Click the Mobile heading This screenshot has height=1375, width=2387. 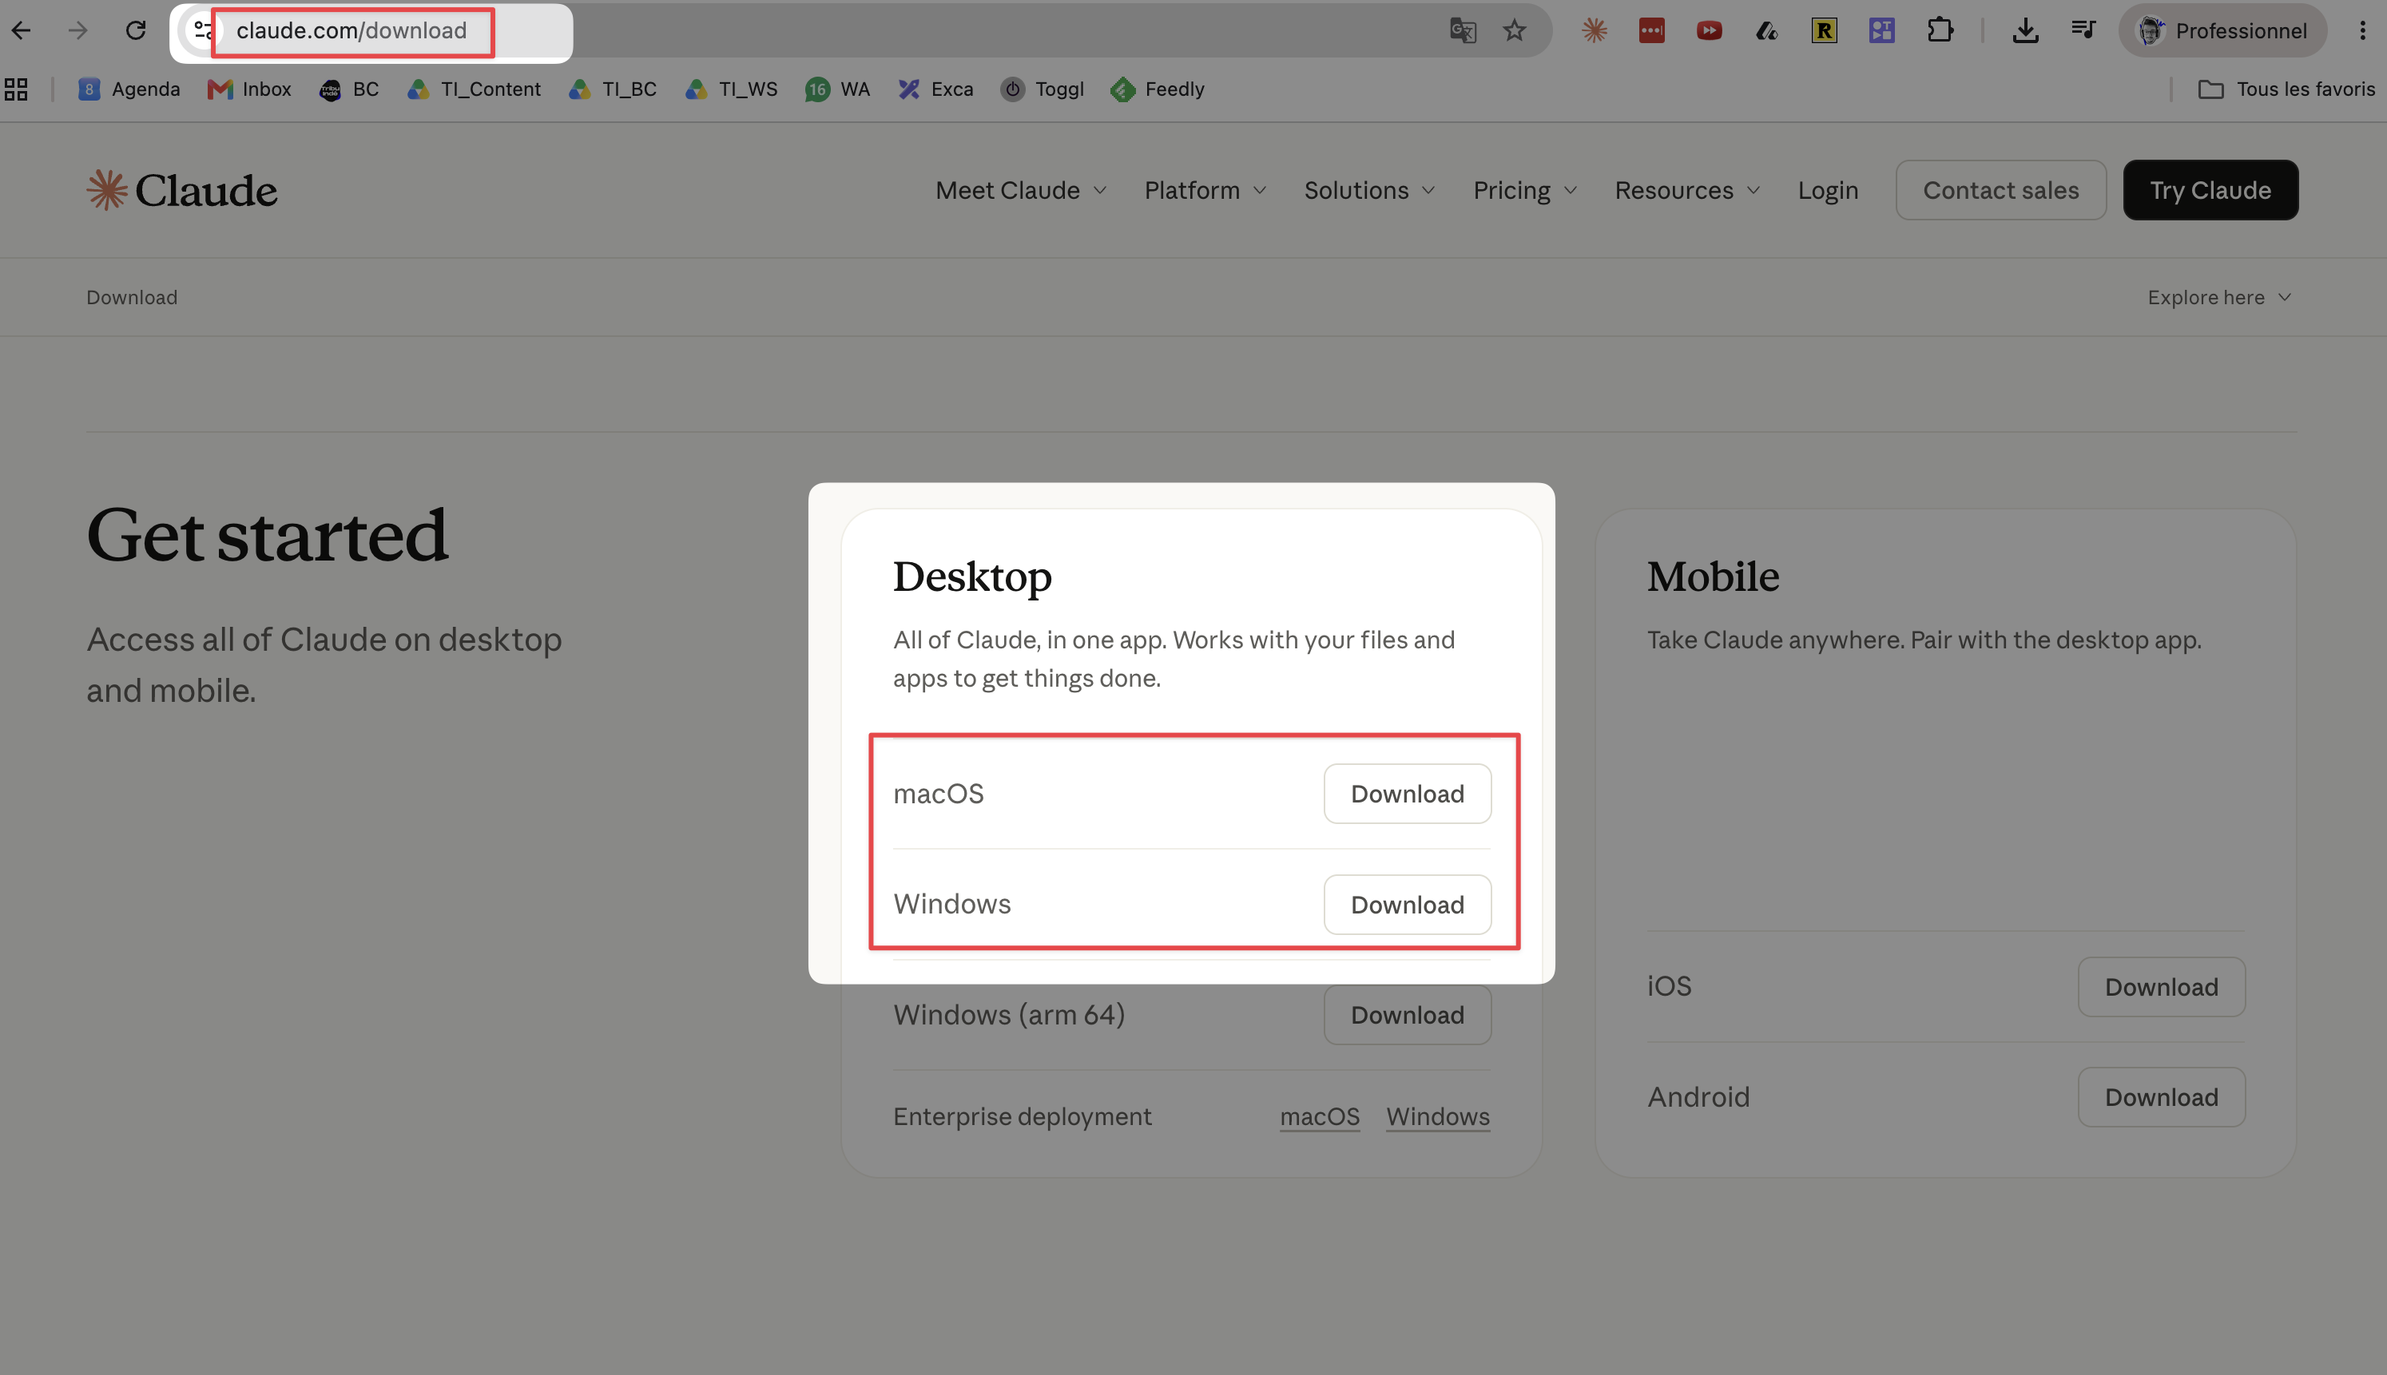[x=1713, y=577]
